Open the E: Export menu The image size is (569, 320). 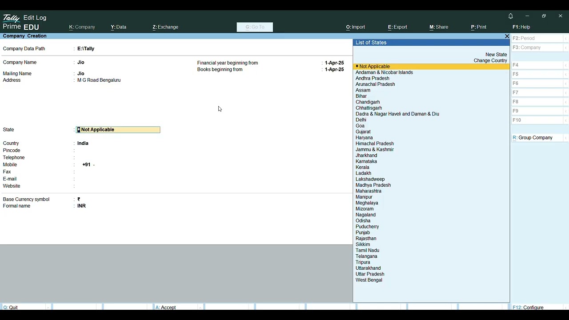coord(397,27)
